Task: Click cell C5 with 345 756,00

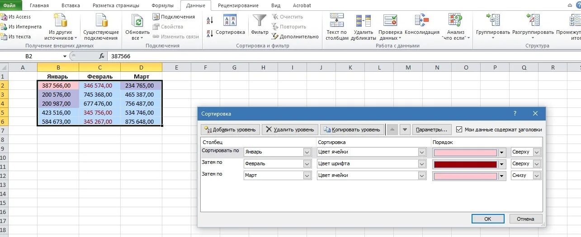Action: pos(99,112)
